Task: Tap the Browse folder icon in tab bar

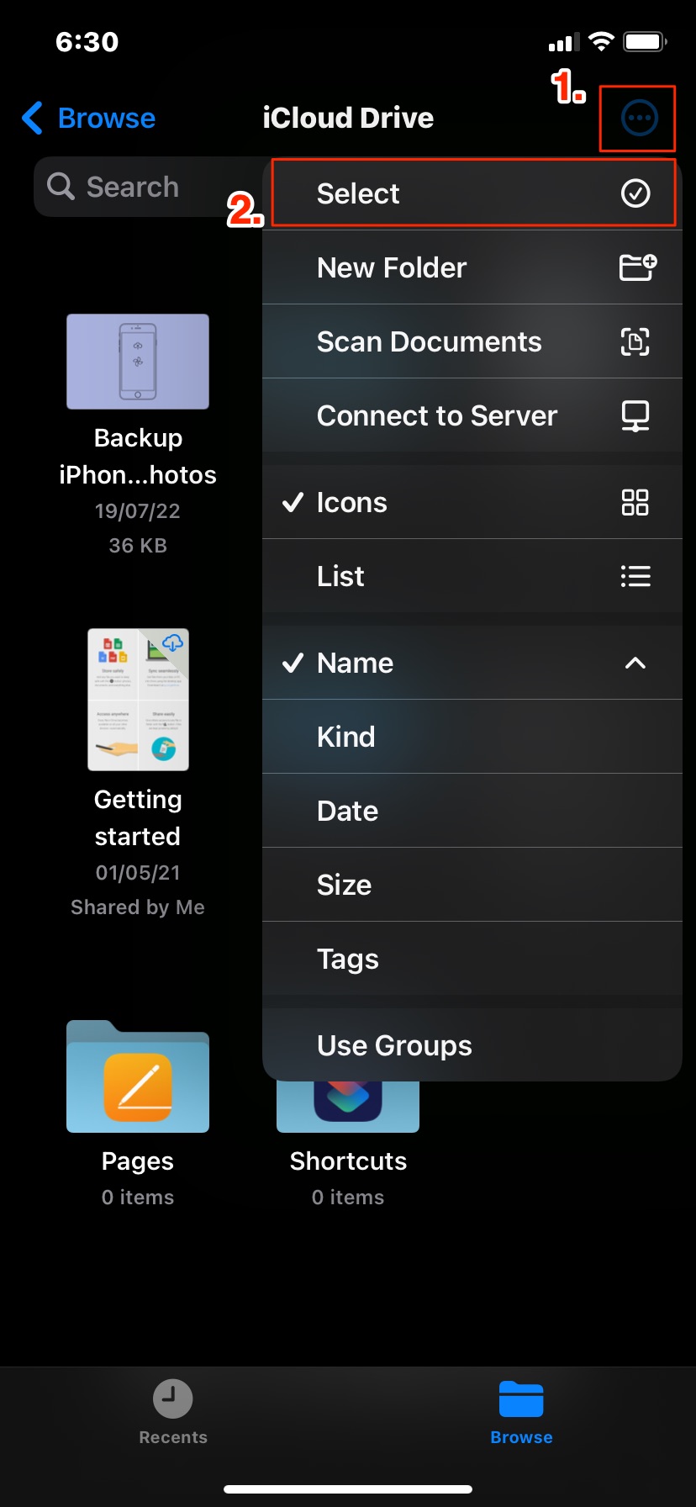Action: click(521, 1399)
